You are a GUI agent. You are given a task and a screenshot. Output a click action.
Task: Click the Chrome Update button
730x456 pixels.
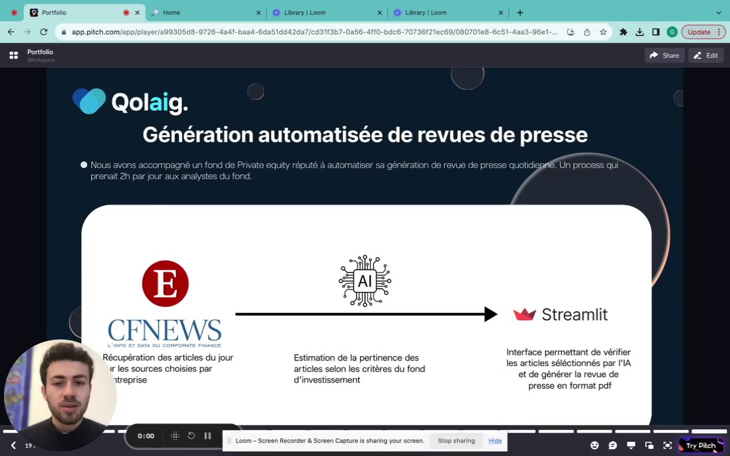tap(703, 32)
